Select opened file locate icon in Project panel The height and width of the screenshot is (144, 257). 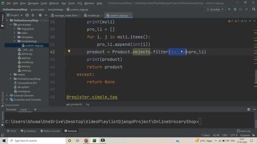[x=27, y=15]
